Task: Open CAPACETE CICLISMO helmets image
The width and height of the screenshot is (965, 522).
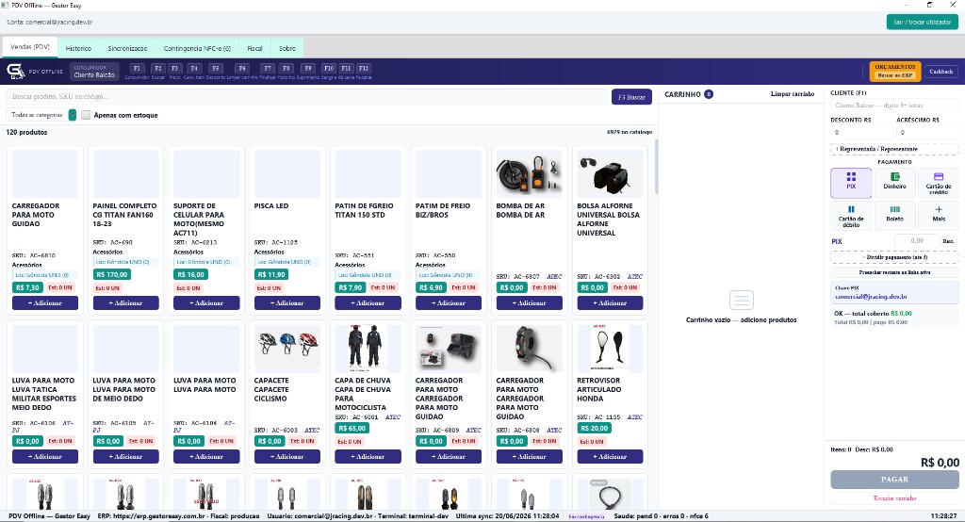Action: (x=287, y=349)
